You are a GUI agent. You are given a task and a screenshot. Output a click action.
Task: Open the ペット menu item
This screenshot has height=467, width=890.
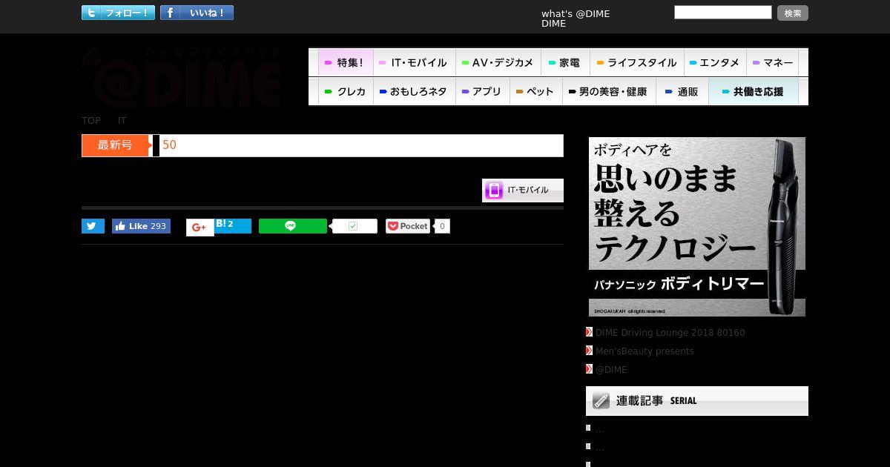[x=535, y=91]
